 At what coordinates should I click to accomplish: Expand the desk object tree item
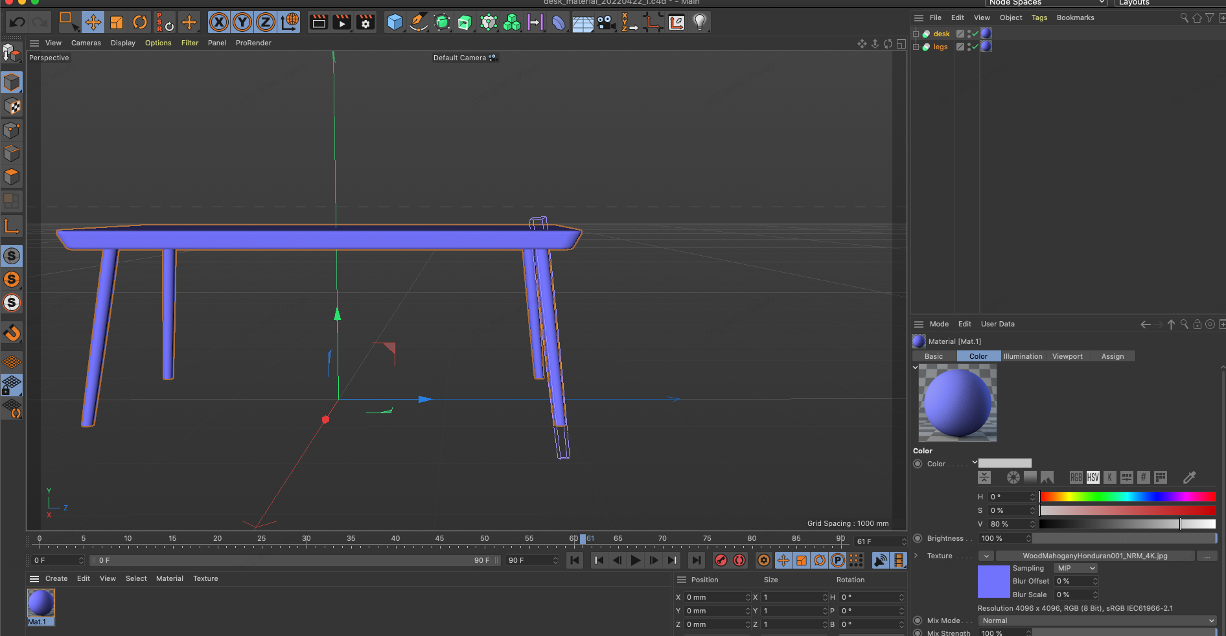[916, 34]
